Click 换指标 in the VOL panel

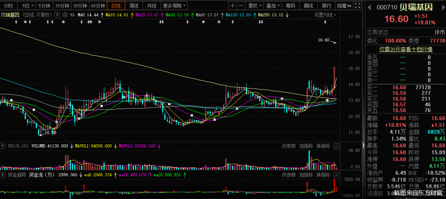coord(323,146)
